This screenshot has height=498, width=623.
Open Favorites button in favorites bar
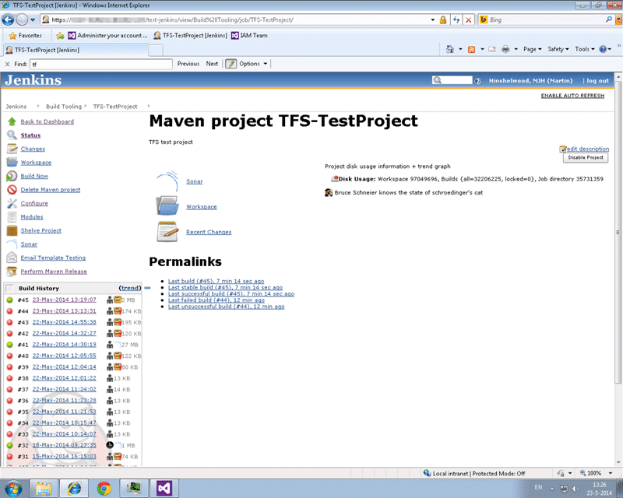point(26,35)
